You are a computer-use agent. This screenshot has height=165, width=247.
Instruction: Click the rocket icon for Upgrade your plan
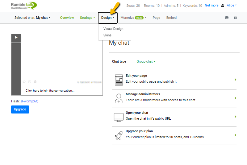coord(119,135)
